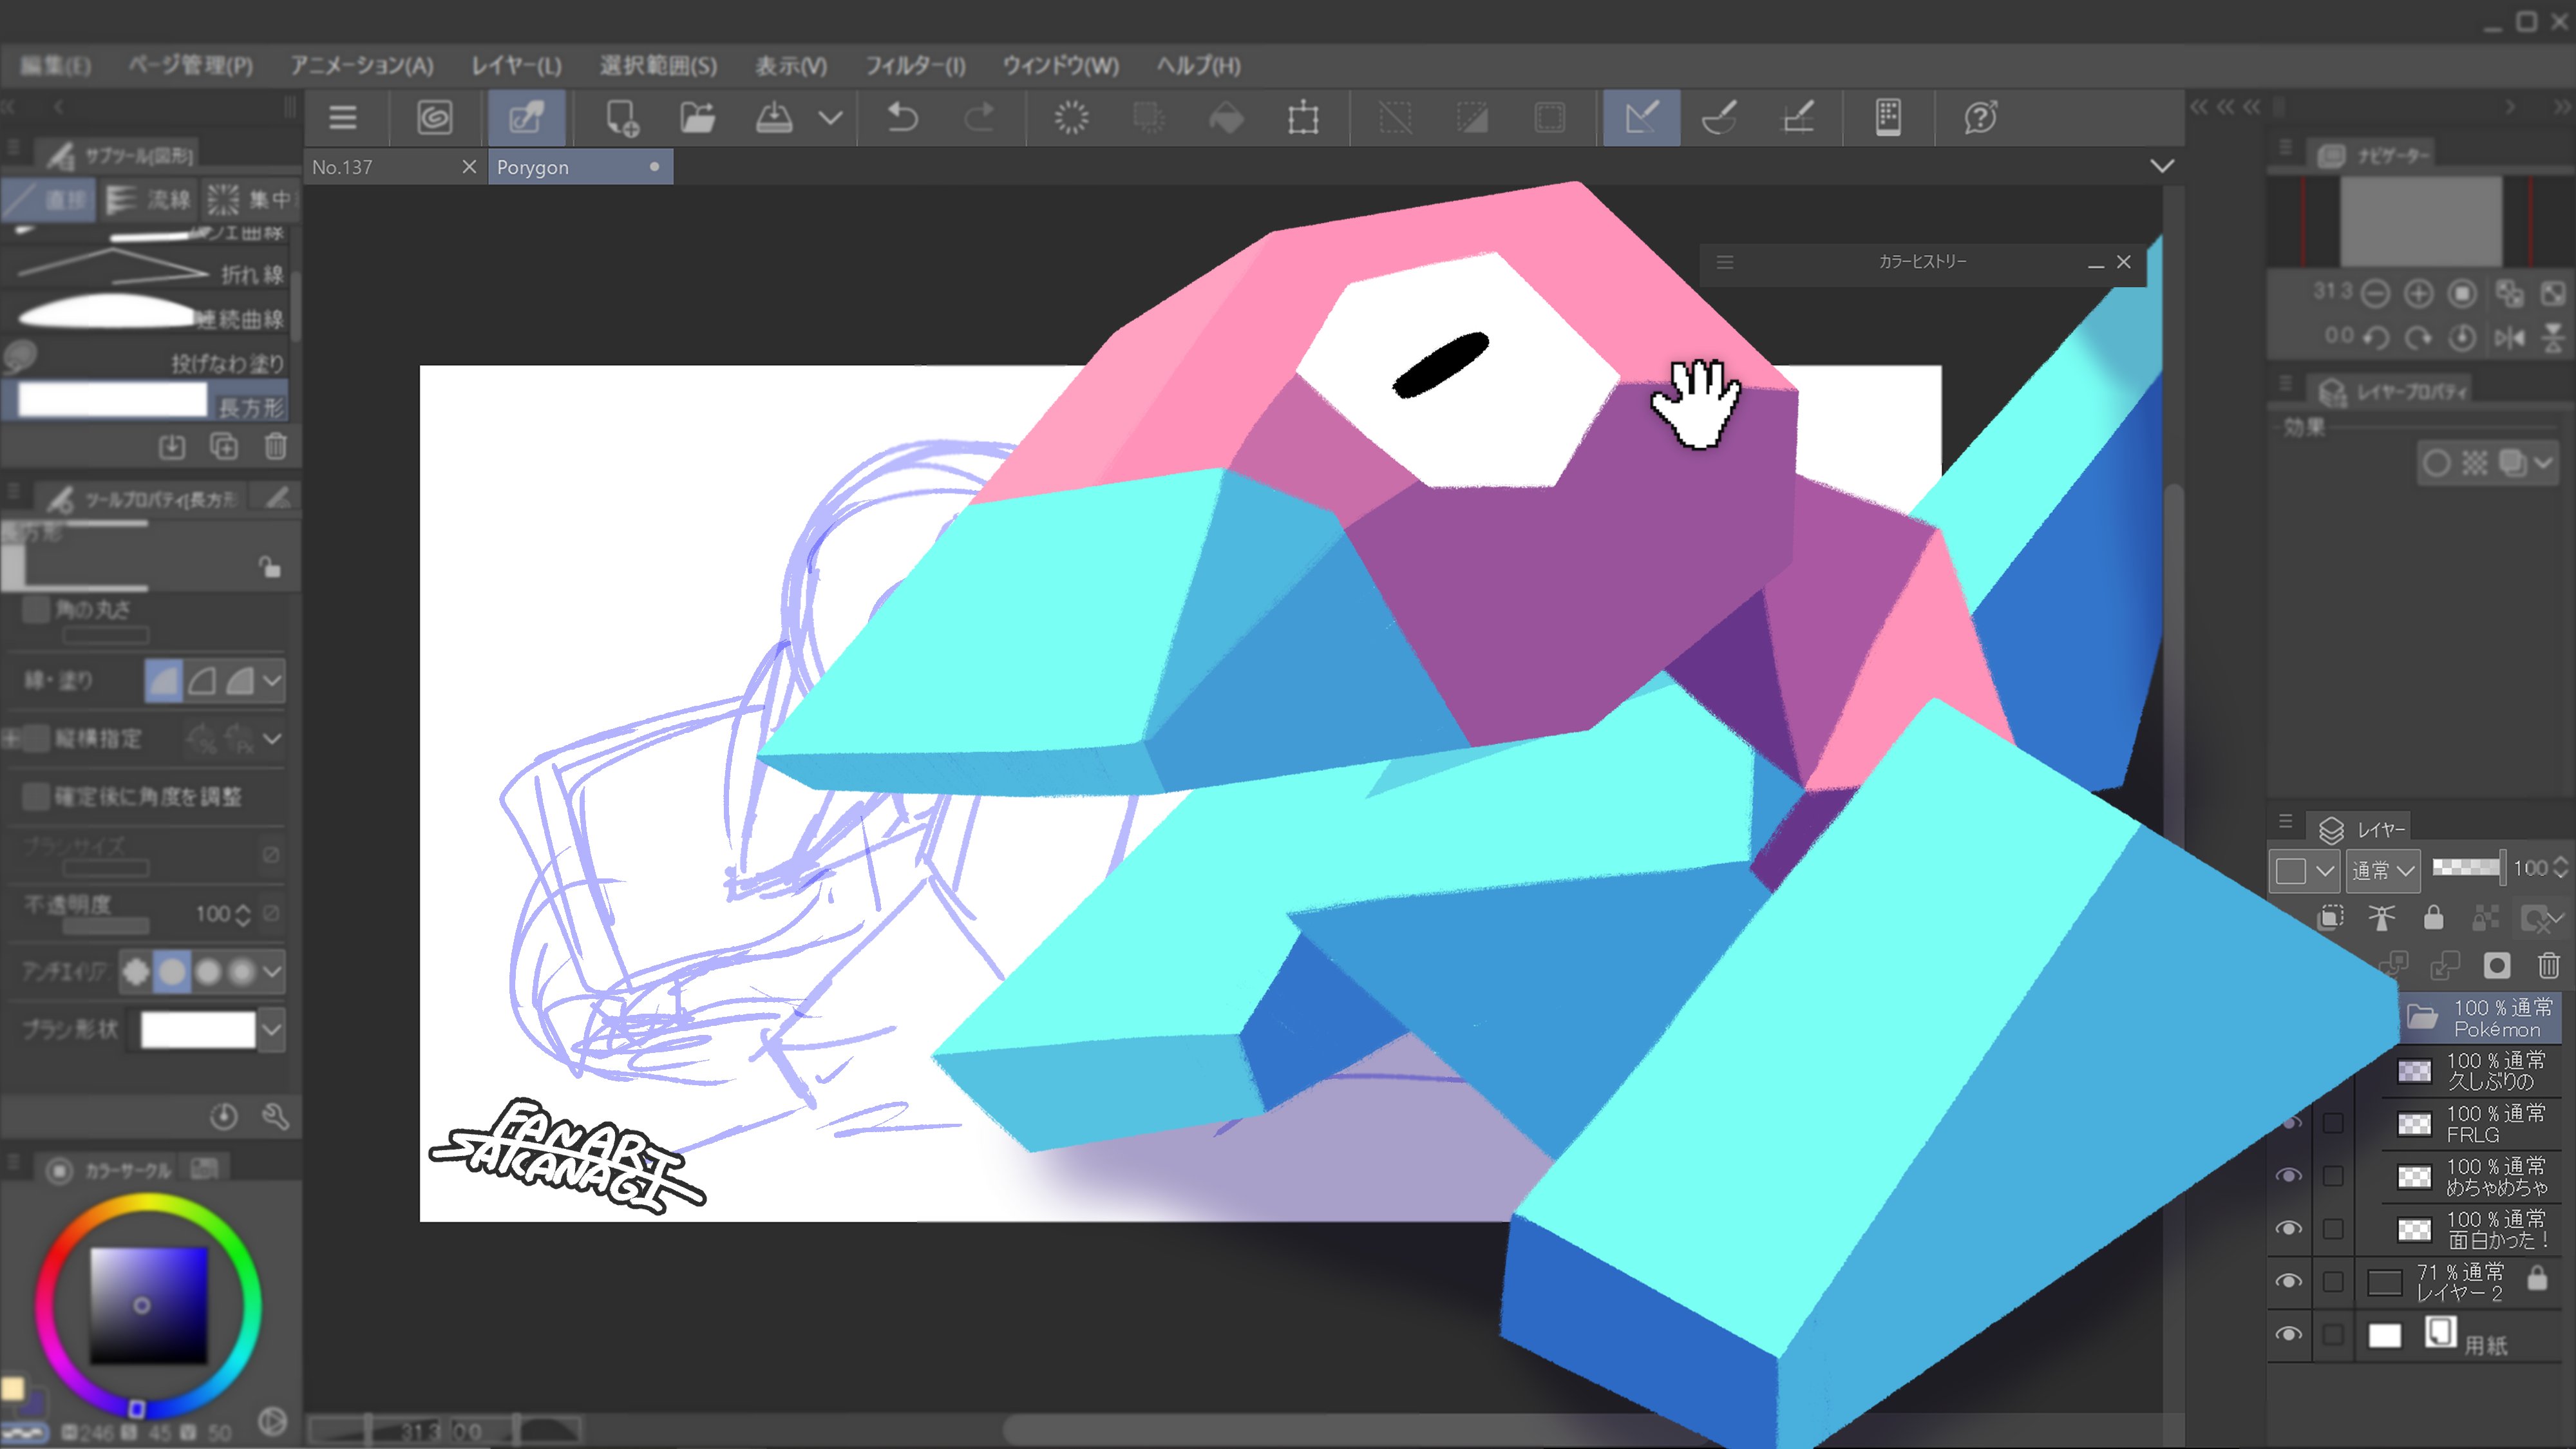2576x1449 pixels.
Task: Click the fill bucket toolbar icon
Action: (x=1226, y=118)
